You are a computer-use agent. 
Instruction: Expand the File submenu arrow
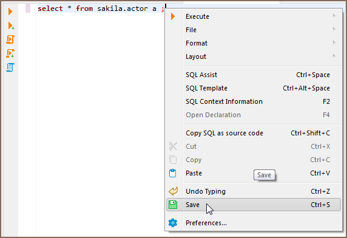point(334,29)
